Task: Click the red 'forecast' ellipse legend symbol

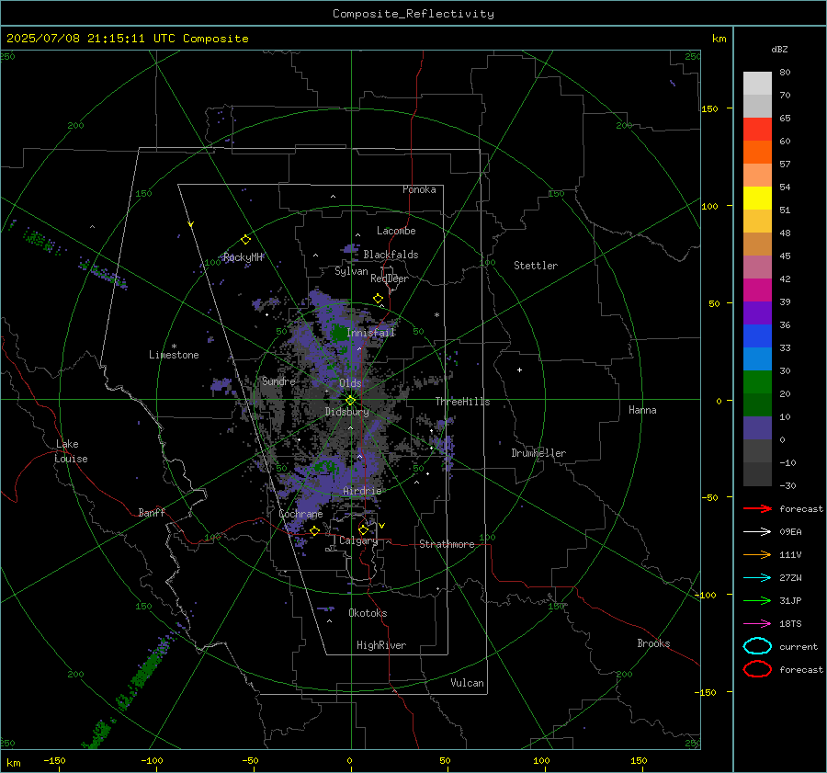Action: click(x=757, y=669)
